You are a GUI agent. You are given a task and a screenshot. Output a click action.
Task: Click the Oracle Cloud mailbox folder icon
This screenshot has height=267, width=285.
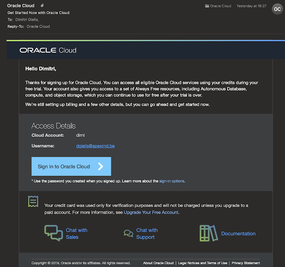click(207, 6)
